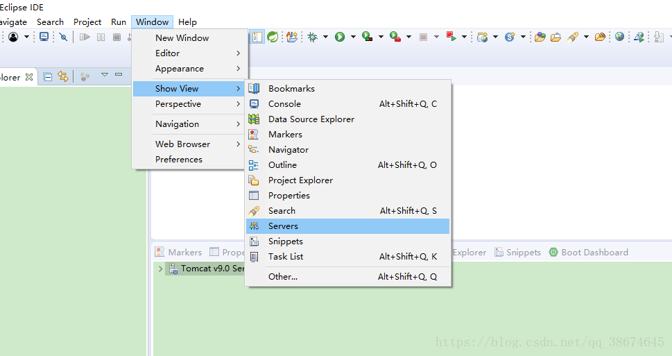672x356 pixels.
Task: Click the Run External Tools icon
Action: [395, 37]
